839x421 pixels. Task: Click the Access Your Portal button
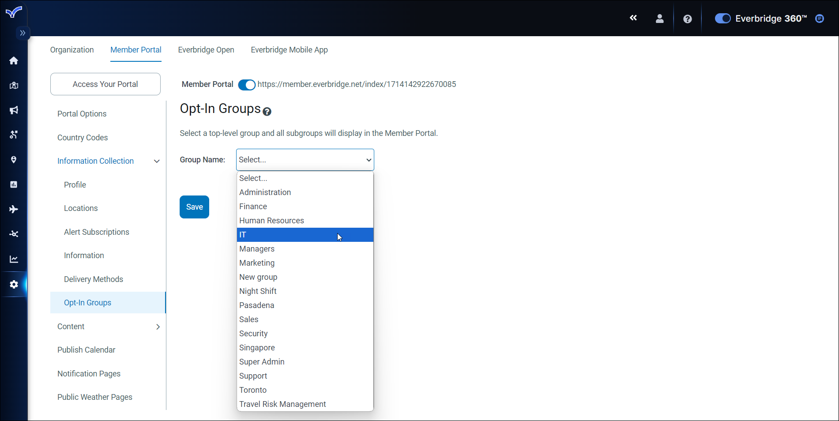pos(105,84)
